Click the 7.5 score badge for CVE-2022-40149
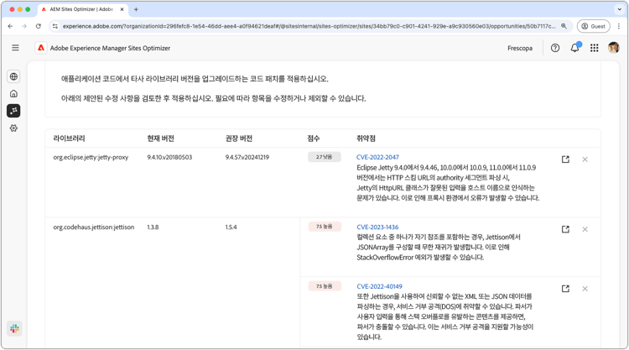The width and height of the screenshot is (629, 350). coord(325,285)
